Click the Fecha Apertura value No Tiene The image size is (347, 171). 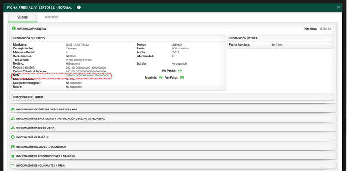click(x=277, y=45)
